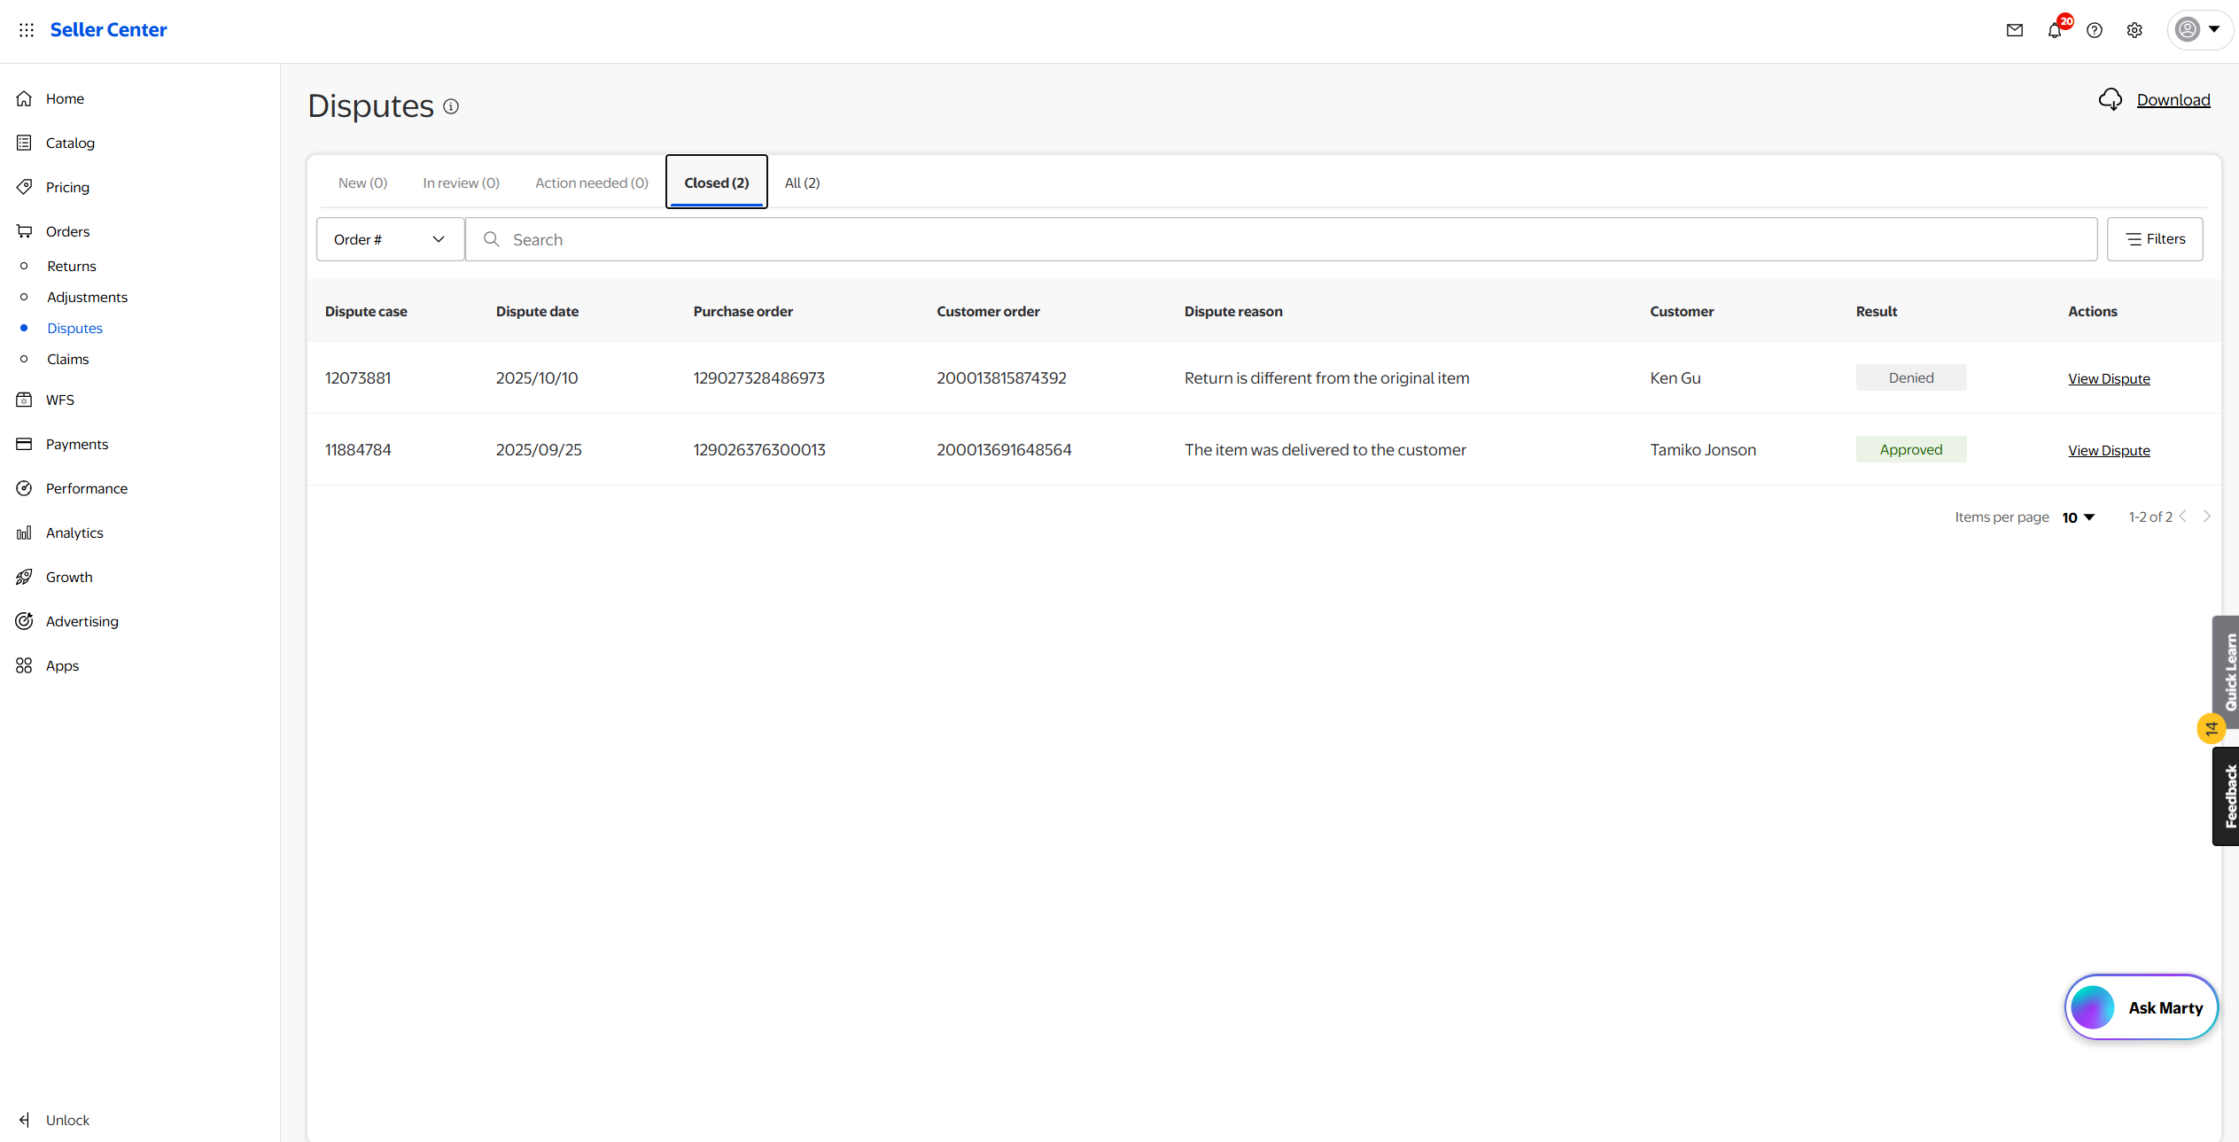Click the Pricing tag icon

click(25, 187)
